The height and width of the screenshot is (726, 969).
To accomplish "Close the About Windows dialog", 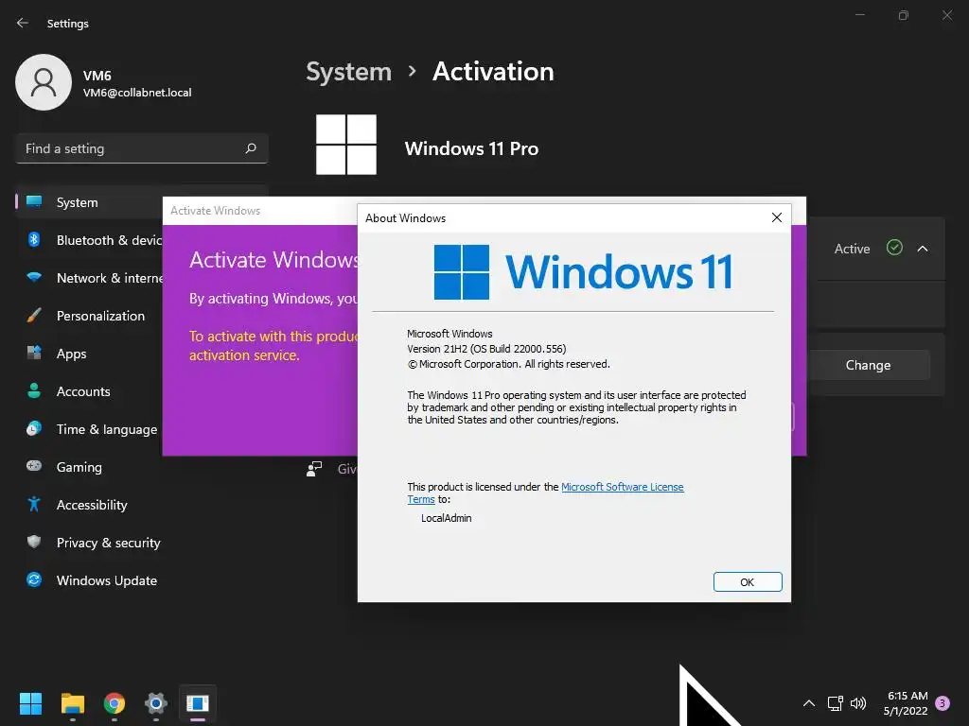I will (x=777, y=217).
